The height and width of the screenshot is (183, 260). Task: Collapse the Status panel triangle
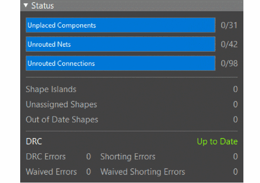[26, 5]
